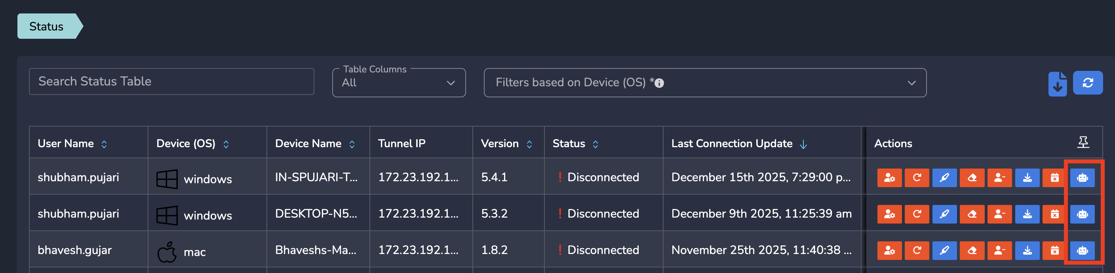
Task: Download the status table file
Action: (1057, 83)
